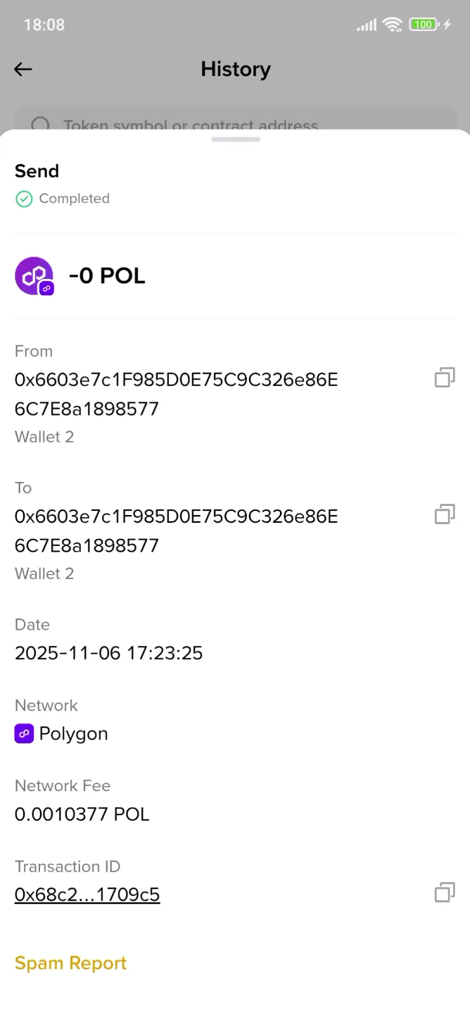Collapse the Send detail sheet
Viewport: 470px width, 1030px height.
pos(235,139)
